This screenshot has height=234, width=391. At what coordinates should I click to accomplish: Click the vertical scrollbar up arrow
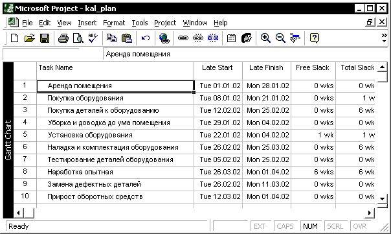tap(383, 67)
